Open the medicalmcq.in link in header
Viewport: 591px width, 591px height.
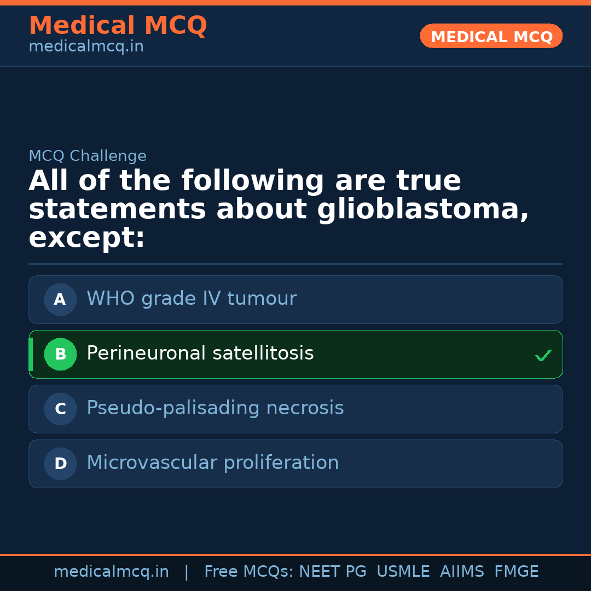coord(86,47)
